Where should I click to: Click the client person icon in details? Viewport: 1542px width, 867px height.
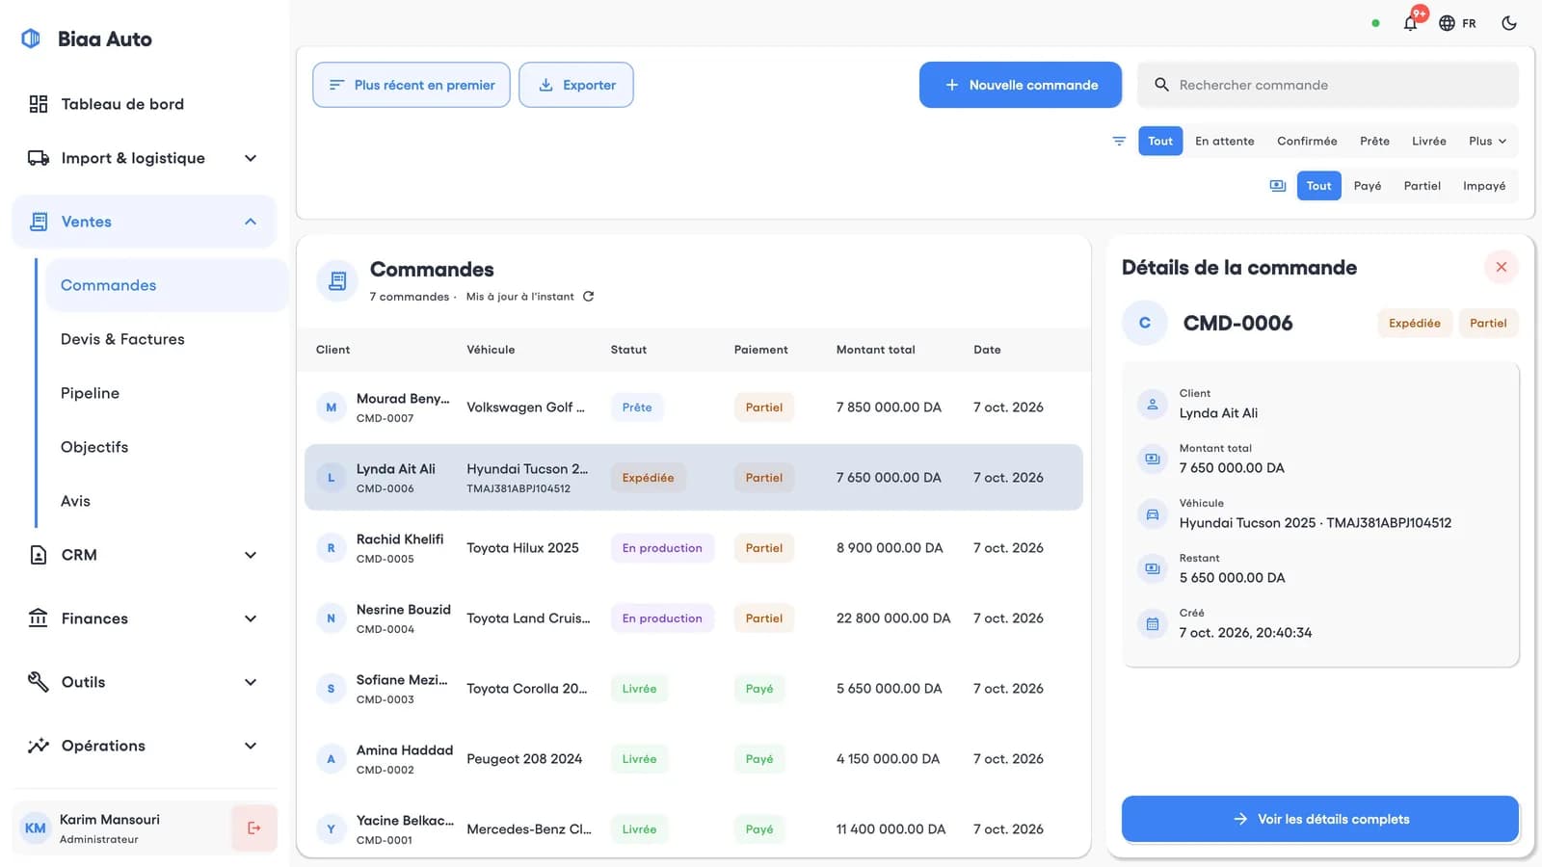[1152, 404]
